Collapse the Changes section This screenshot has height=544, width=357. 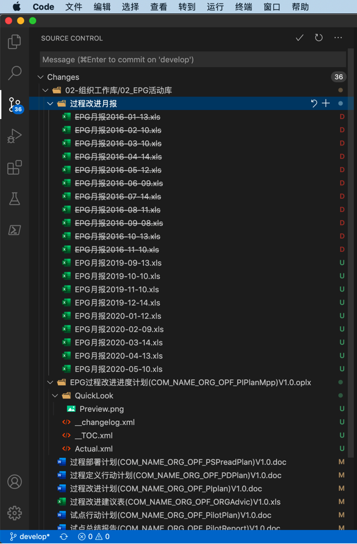click(x=40, y=77)
